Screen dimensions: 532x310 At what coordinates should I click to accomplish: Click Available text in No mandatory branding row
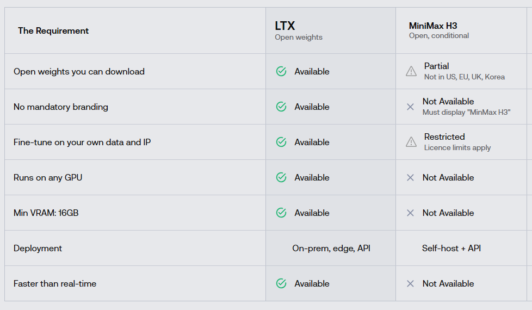tap(312, 107)
